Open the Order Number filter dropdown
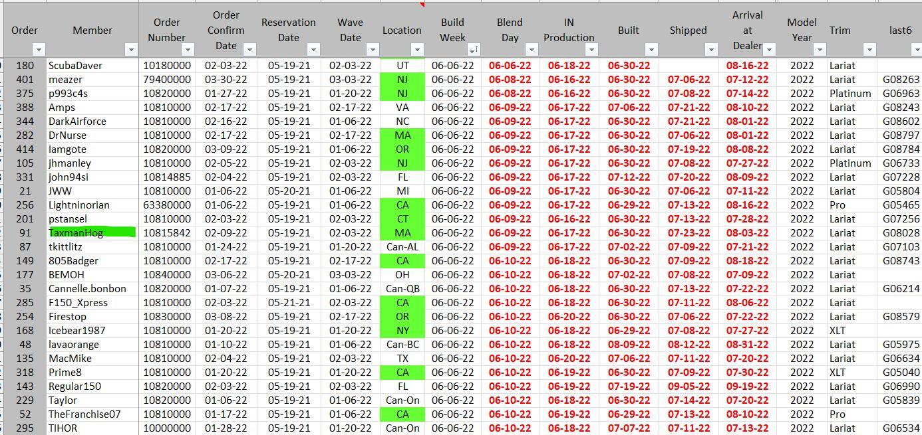Screen dimensions: 922x435 click(188, 50)
